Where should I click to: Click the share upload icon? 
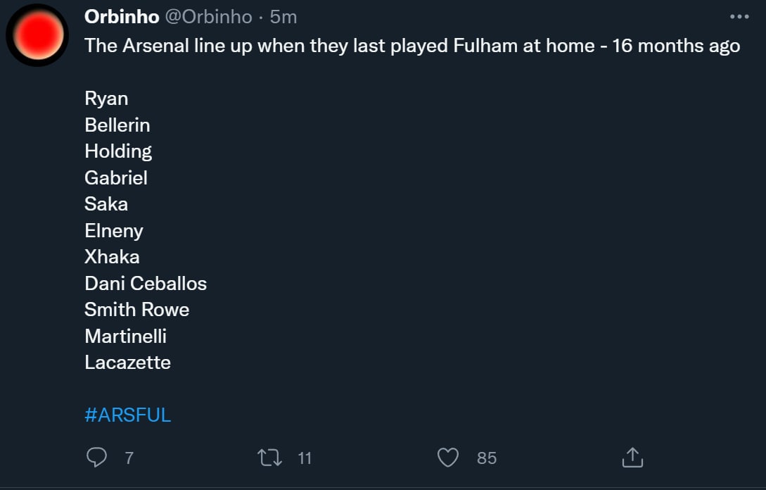pos(632,458)
